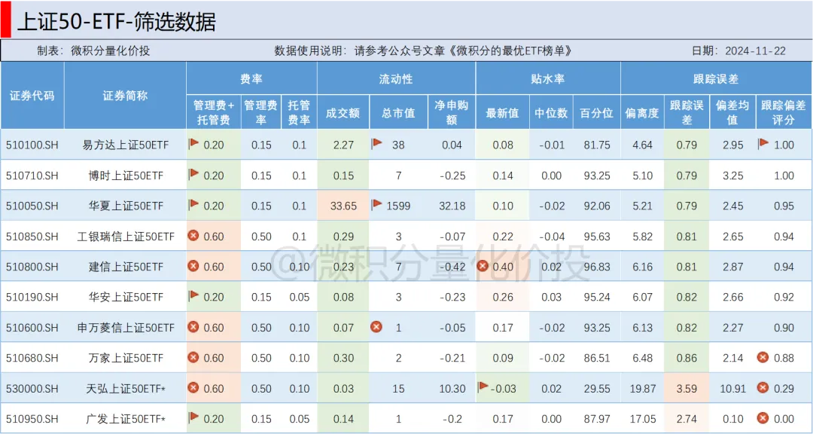813x434 pixels.
Task: Click the 成交额 column header
Action: tap(343, 113)
